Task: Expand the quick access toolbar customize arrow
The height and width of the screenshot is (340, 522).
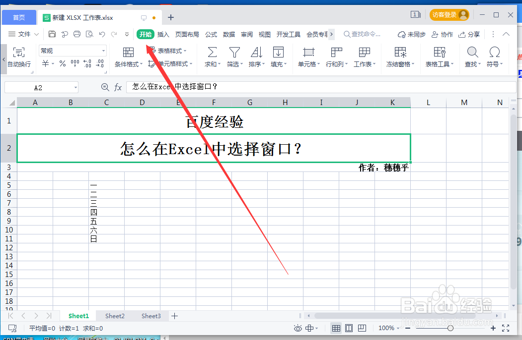Action: pos(127,34)
